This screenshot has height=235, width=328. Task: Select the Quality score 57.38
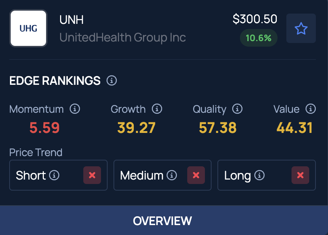218,128
